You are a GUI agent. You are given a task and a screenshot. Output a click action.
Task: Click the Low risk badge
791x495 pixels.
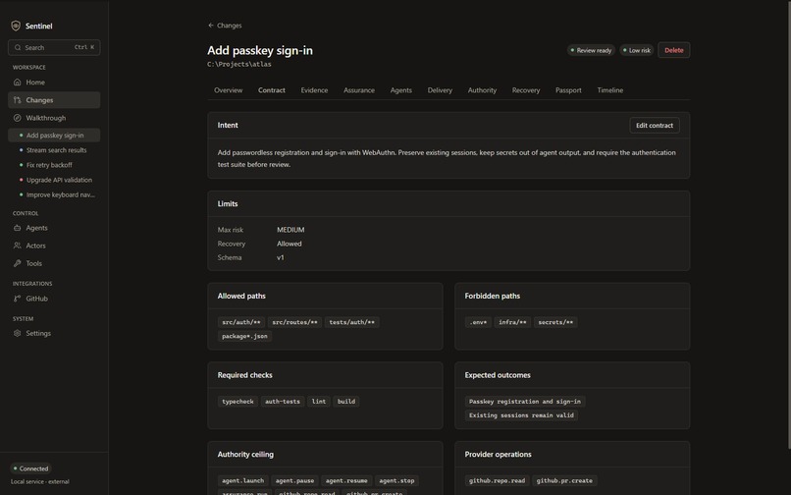pos(637,50)
